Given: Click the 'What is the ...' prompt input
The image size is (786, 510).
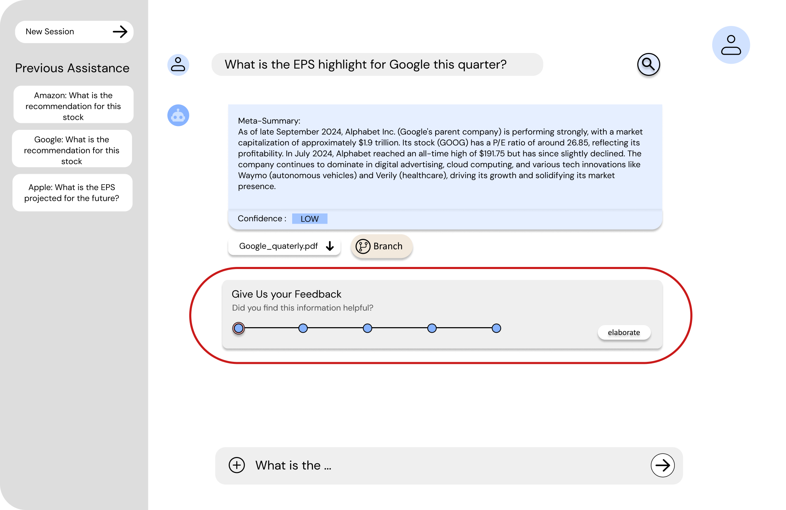Looking at the screenshot, I should 449,466.
